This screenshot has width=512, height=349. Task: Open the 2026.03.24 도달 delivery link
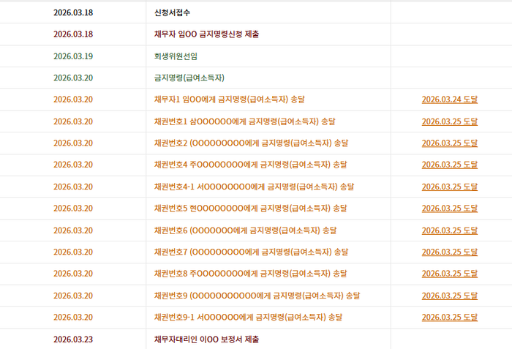click(449, 100)
